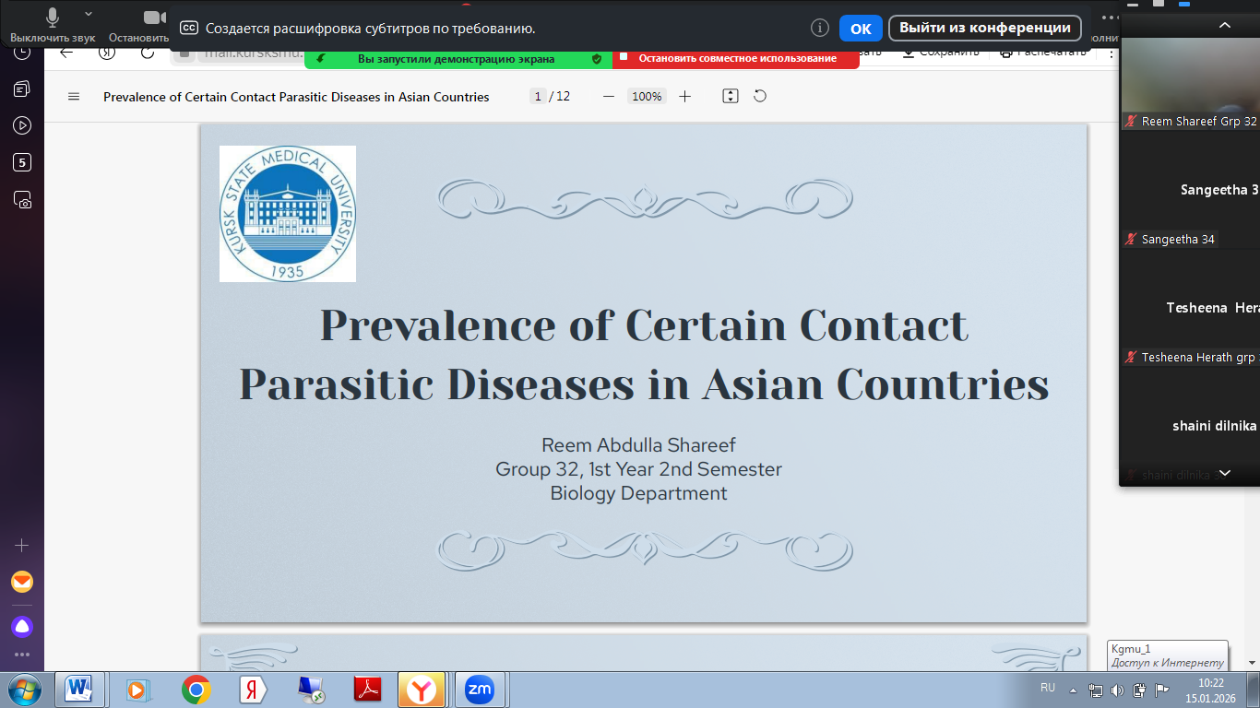Collapse participant video panel with chevron

click(x=1225, y=26)
